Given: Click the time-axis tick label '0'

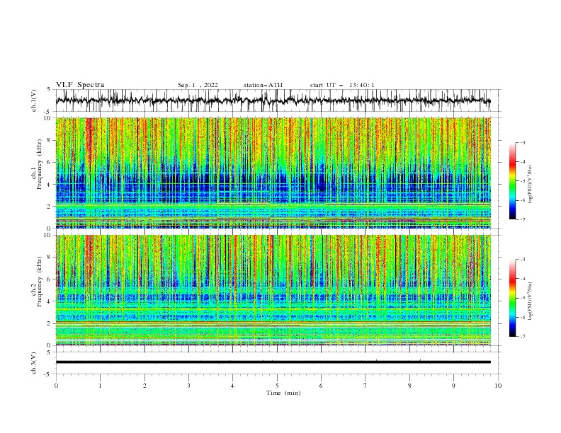Looking at the screenshot, I should pyautogui.click(x=56, y=386).
